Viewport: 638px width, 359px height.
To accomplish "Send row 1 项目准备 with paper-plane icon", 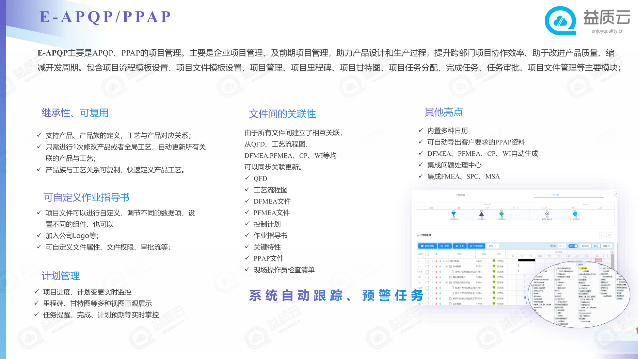I will 440,261.
